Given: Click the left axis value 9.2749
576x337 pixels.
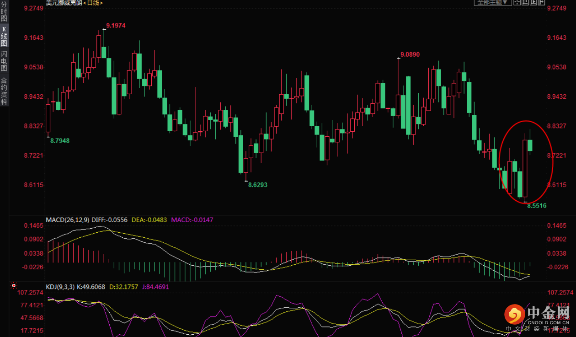Looking at the screenshot, I should point(33,8).
